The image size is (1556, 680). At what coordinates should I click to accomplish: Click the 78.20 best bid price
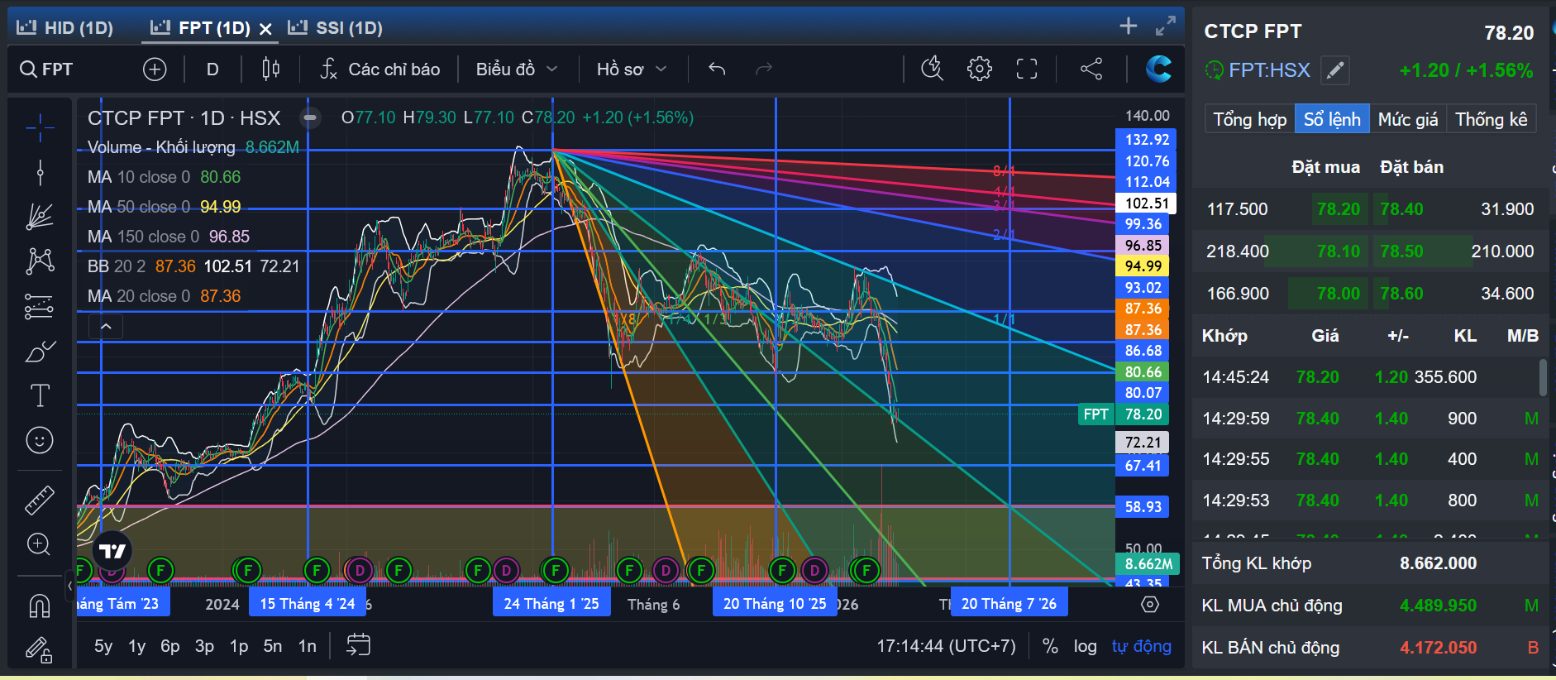pyautogui.click(x=1339, y=209)
